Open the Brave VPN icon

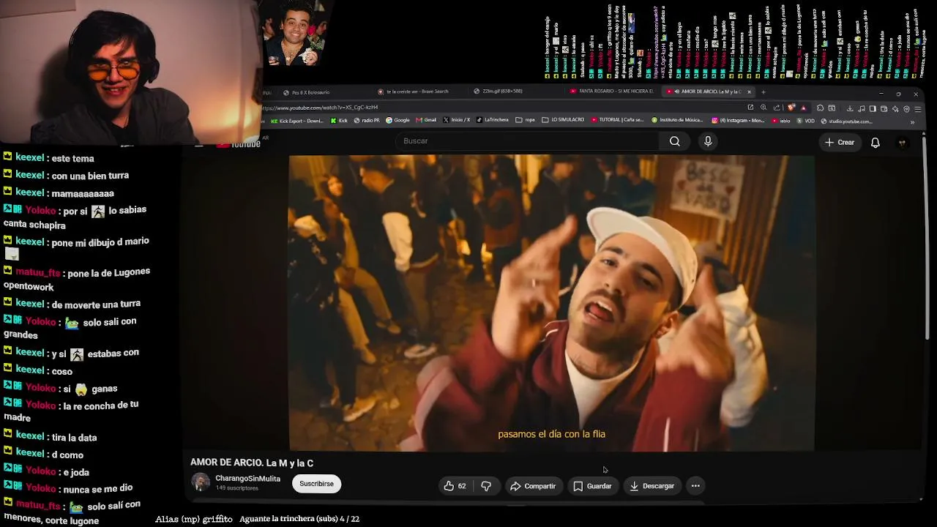coord(906,108)
